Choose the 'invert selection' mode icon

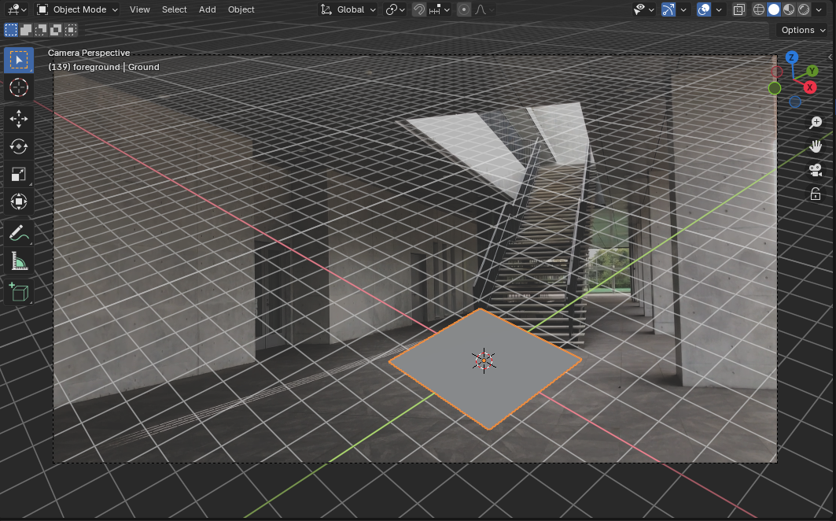pyautogui.click(x=56, y=30)
